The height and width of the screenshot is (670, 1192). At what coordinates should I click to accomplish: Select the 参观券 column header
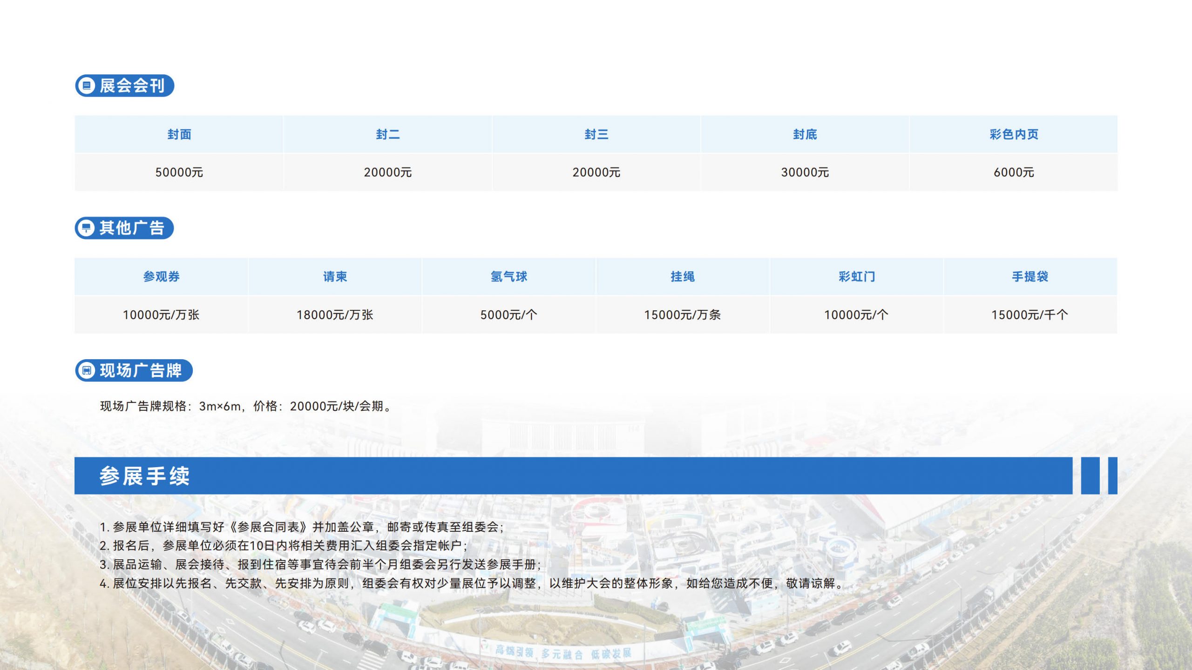[x=161, y=277]
